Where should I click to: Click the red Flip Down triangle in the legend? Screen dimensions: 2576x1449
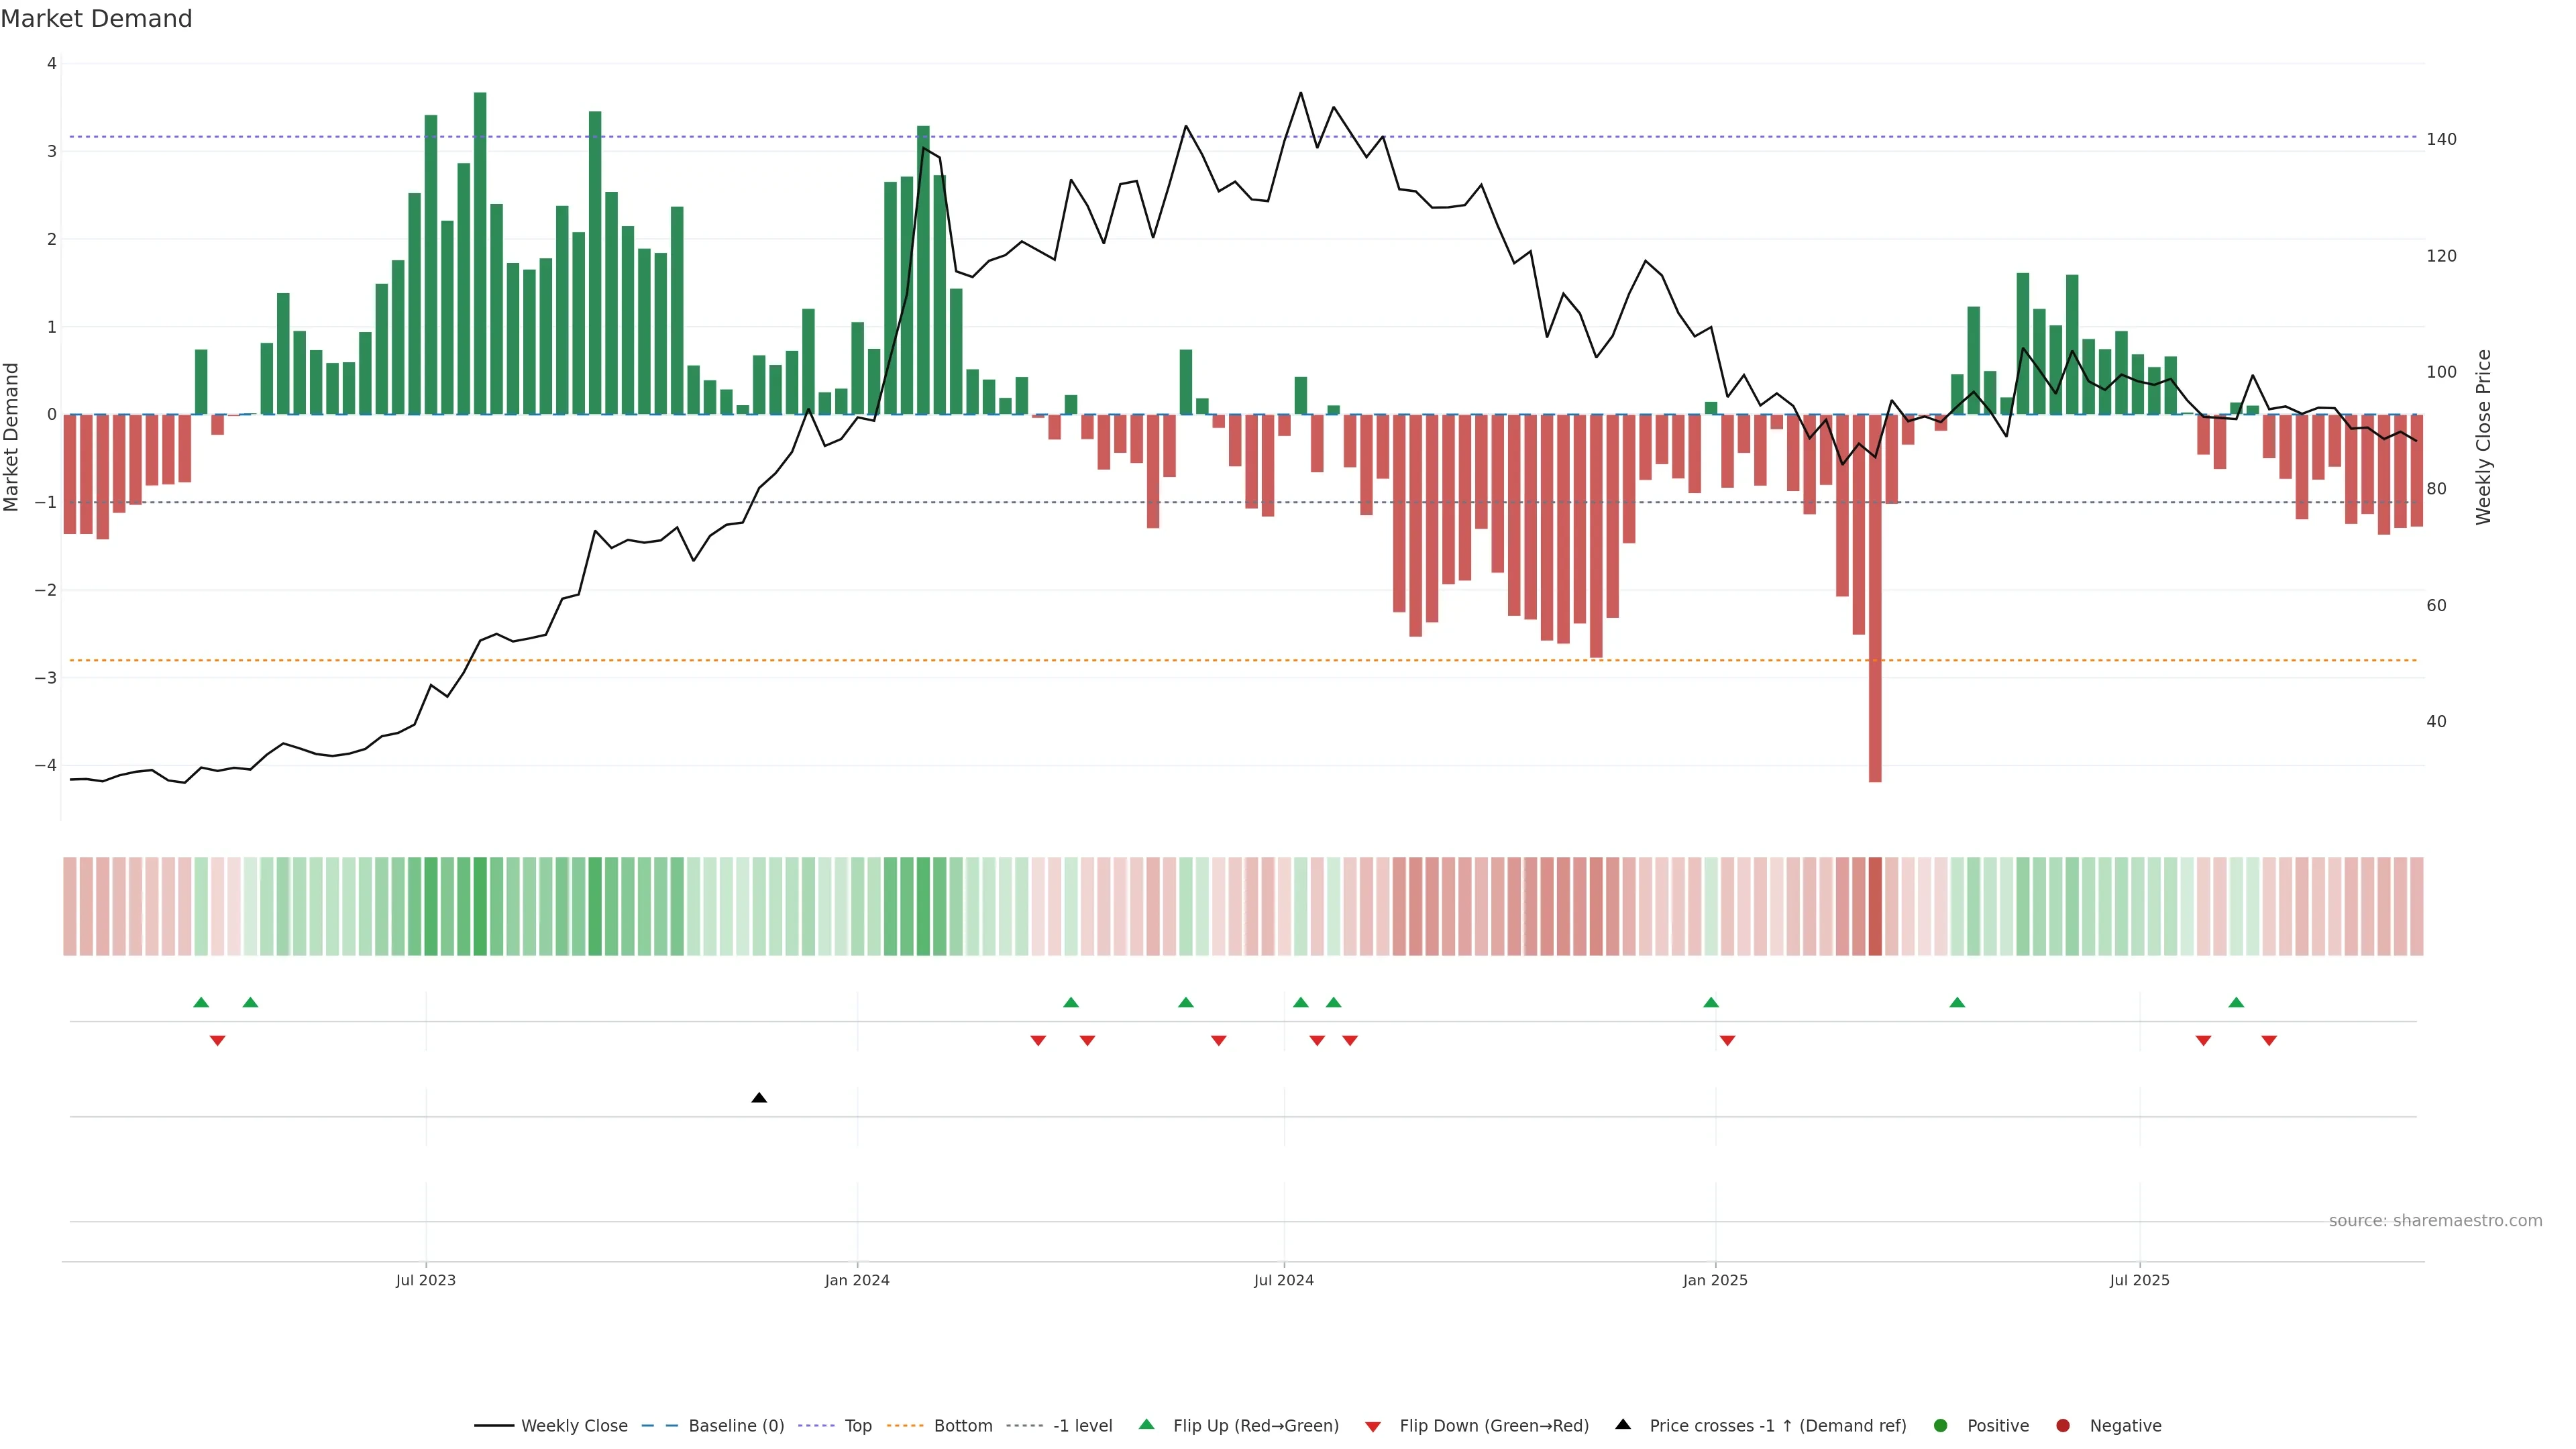pyautogui.click(x=1373, y=1426)
